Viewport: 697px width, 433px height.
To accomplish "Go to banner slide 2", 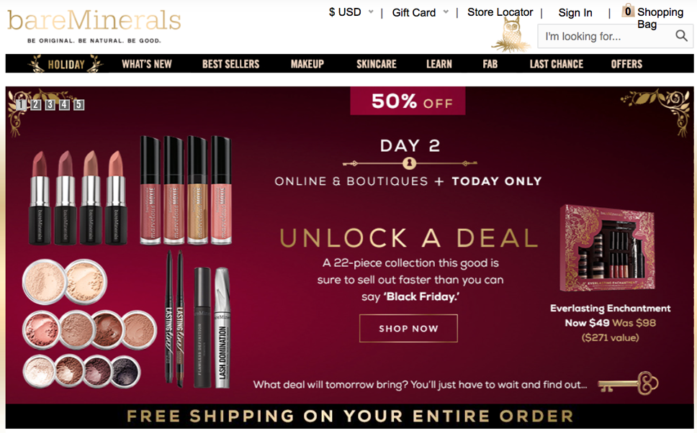I will coord(36,104).
